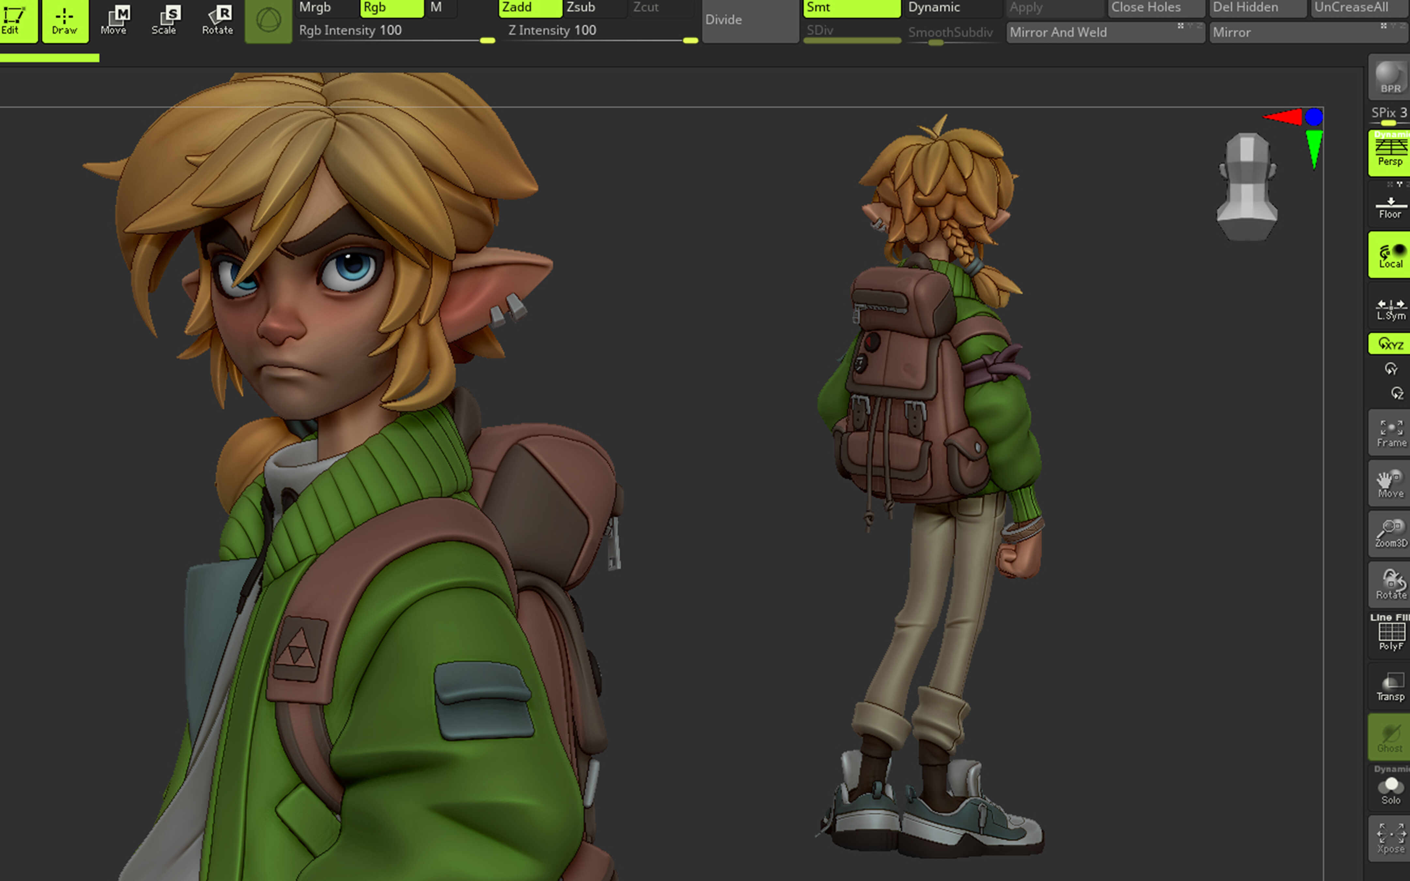
Task: Render with the BPR button
Action: click(x=1390, y=77)
